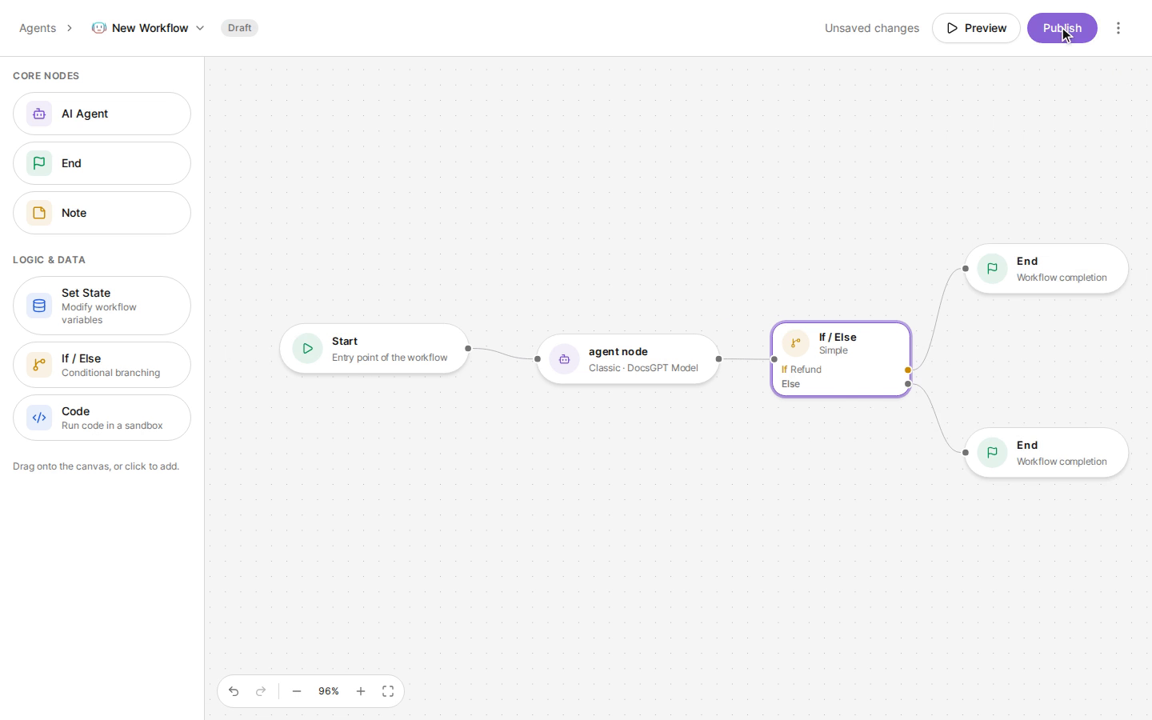Image resolution: width=1152 pixels, height=720 pixels.
Task: Add a Note node from the sidebar
Action: click(102, 213)
